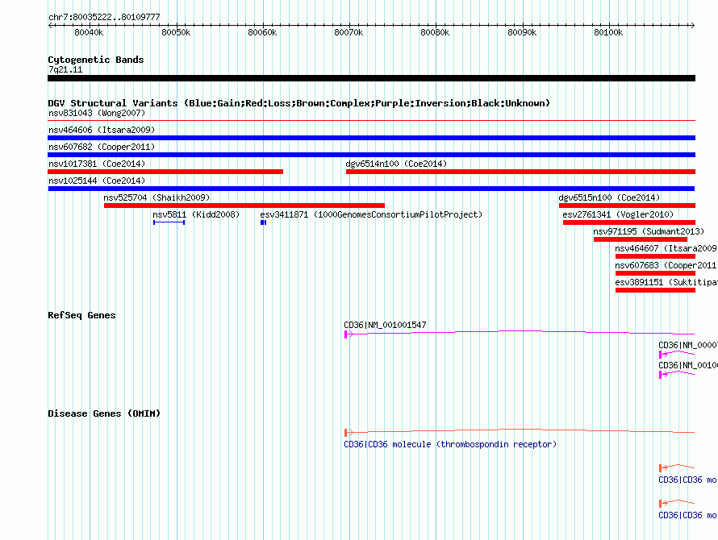Open the nsv607682 (Cooper2011) variant label
This screenshot has height=540, width=718.
[102, 147]
